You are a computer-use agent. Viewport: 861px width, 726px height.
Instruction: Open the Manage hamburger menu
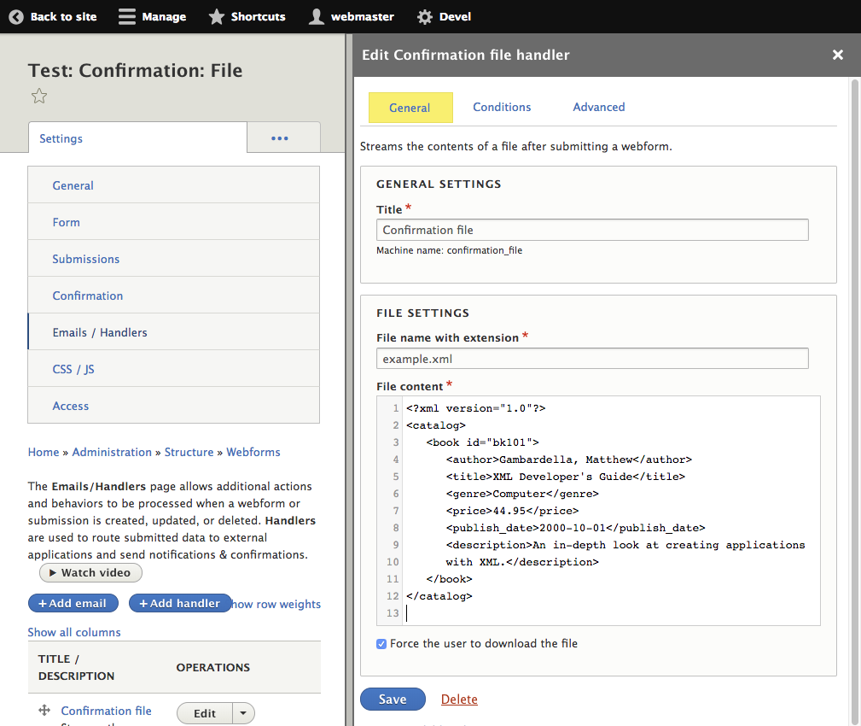click(x=126, y=16)
